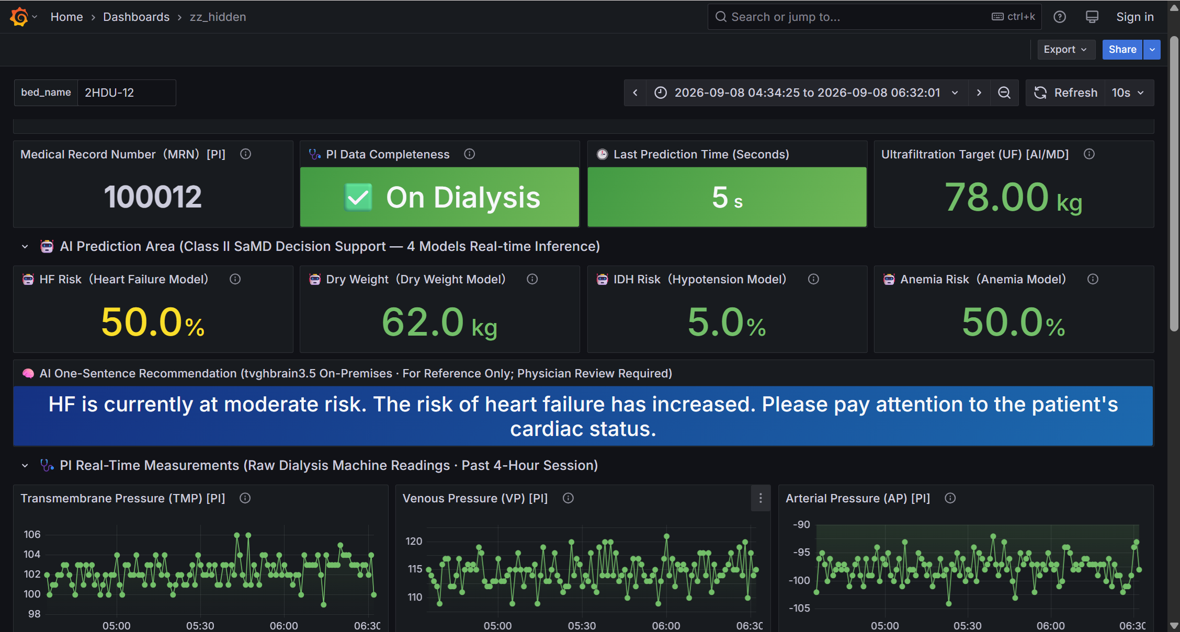Collapse the AI Prediction Area row
Viewport: 1180px width, 632px height.
tap(25, 246)
